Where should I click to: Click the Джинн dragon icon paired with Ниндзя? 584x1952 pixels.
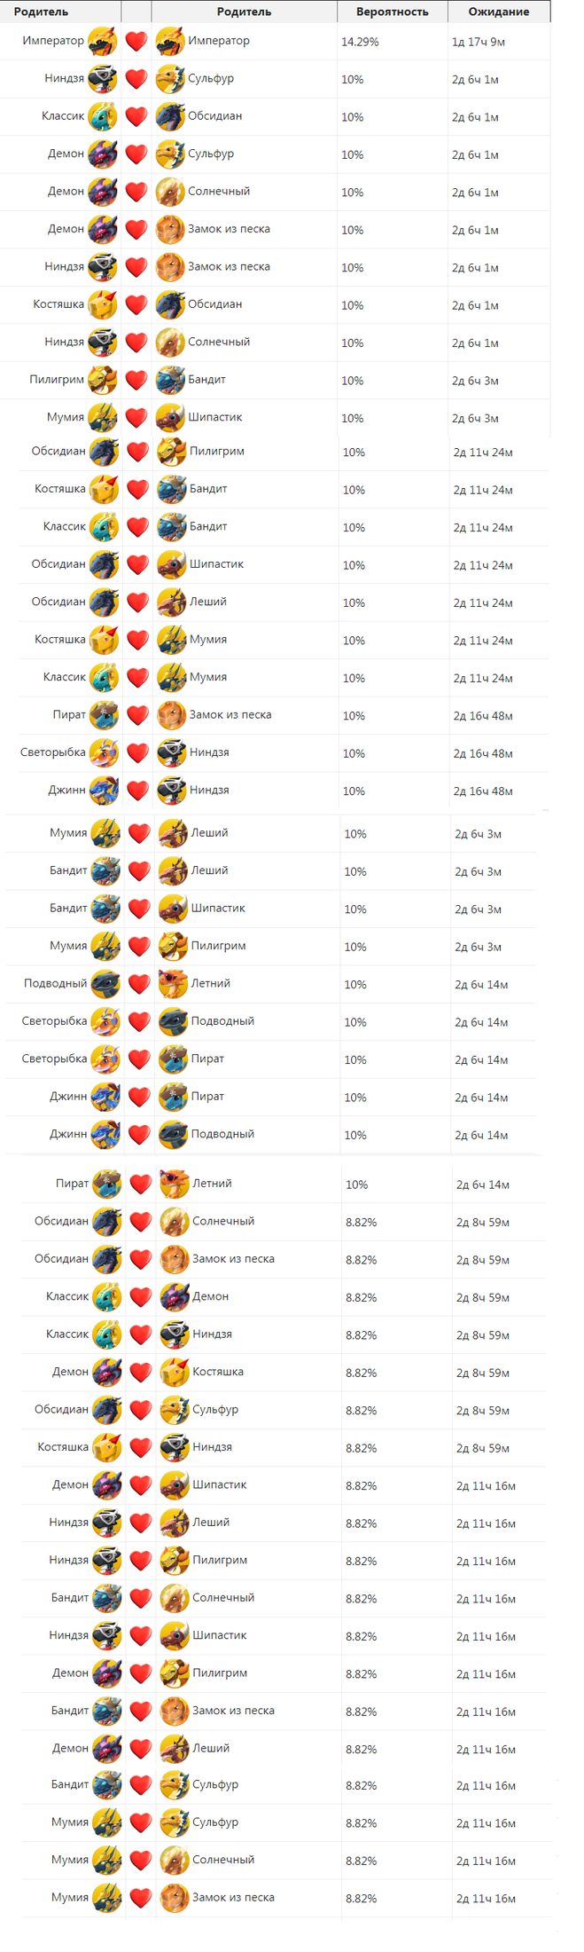point(105,791)
